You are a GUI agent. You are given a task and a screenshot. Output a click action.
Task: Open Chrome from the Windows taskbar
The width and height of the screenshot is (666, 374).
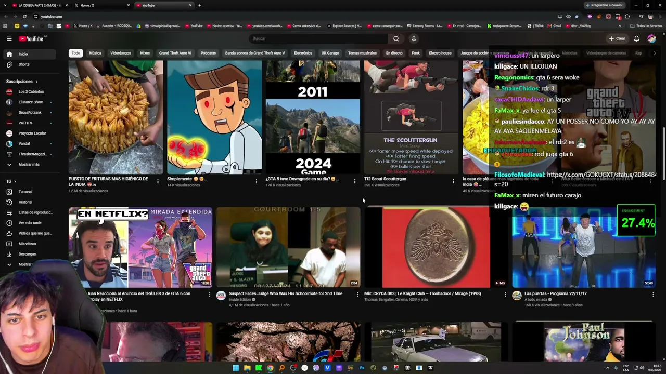270,368
